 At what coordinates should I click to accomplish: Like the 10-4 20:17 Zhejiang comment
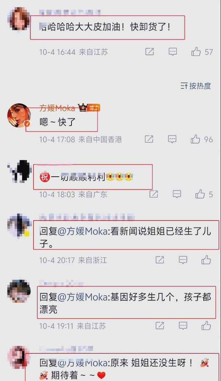[x=206, y=260]
